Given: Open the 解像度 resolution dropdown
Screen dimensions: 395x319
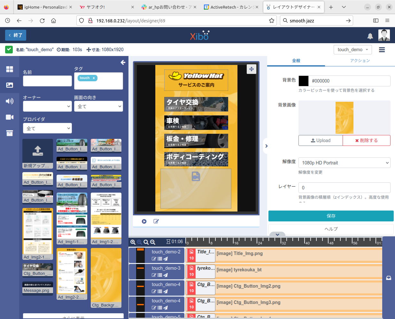Looking at the screenshot, I should point(344,163).
